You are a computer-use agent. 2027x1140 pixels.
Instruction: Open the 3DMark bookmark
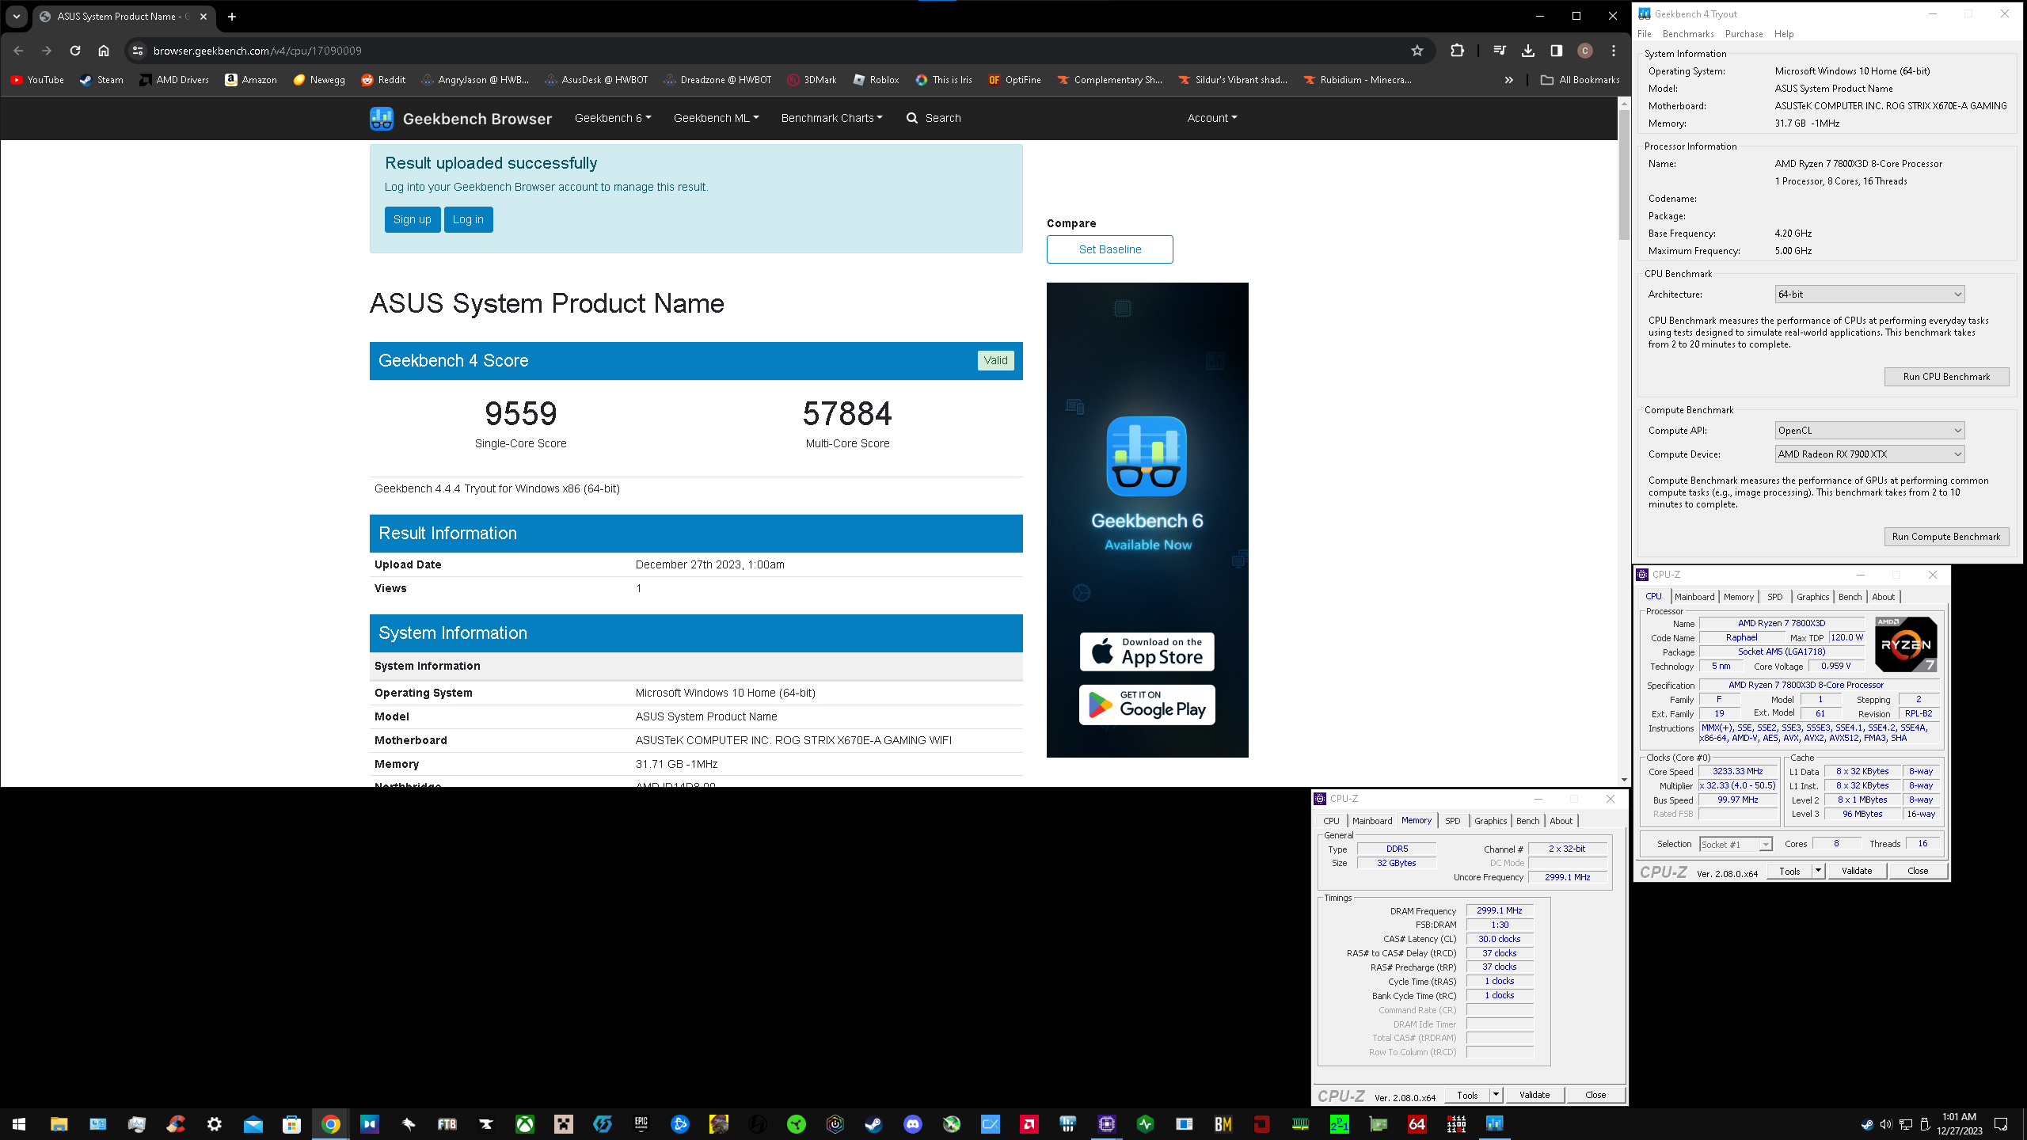tap(812, 80)
